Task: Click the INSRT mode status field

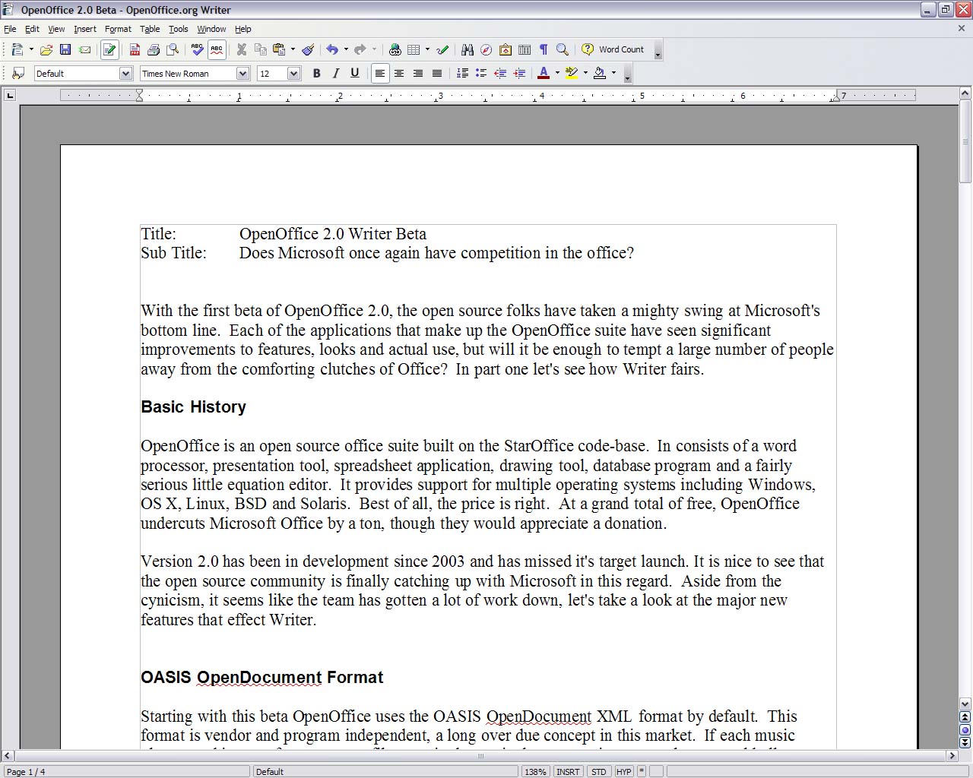Action: pos(568,772)
